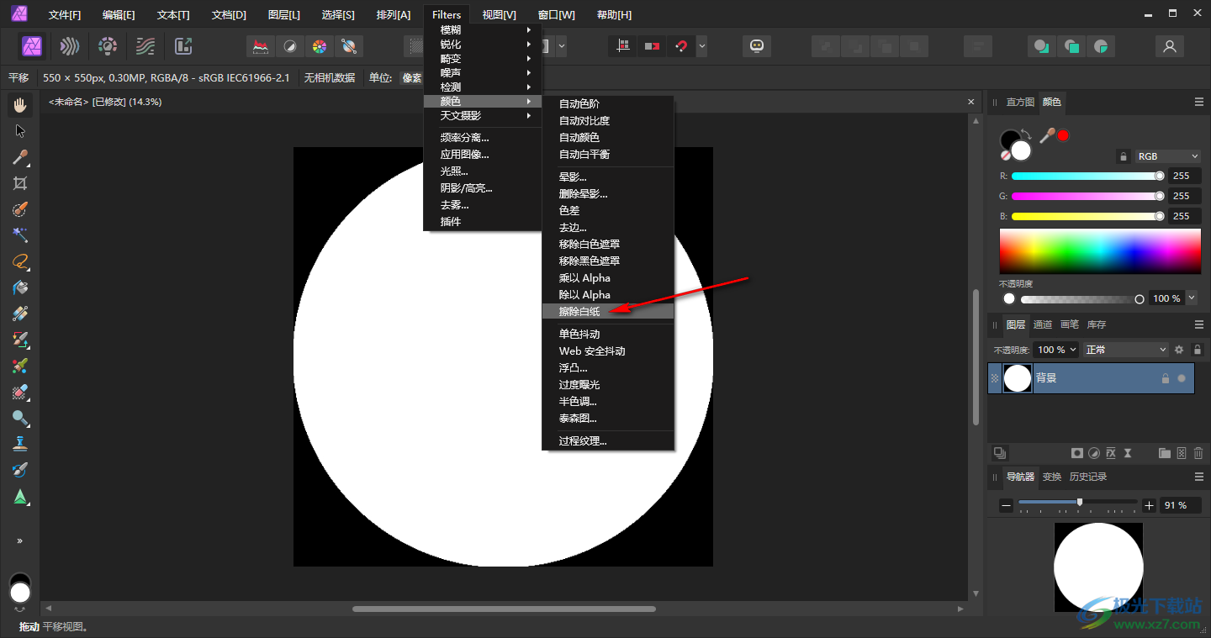The image size is (1211, 638).
Task: Pick the Flood Fill bucket tool
Action: click(x=20, y=287)
